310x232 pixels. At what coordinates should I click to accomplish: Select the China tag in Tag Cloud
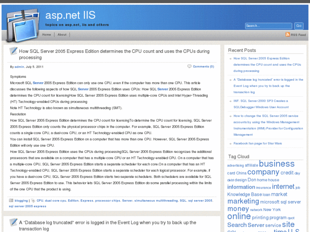pyautogui.click(x=241, y=173)
